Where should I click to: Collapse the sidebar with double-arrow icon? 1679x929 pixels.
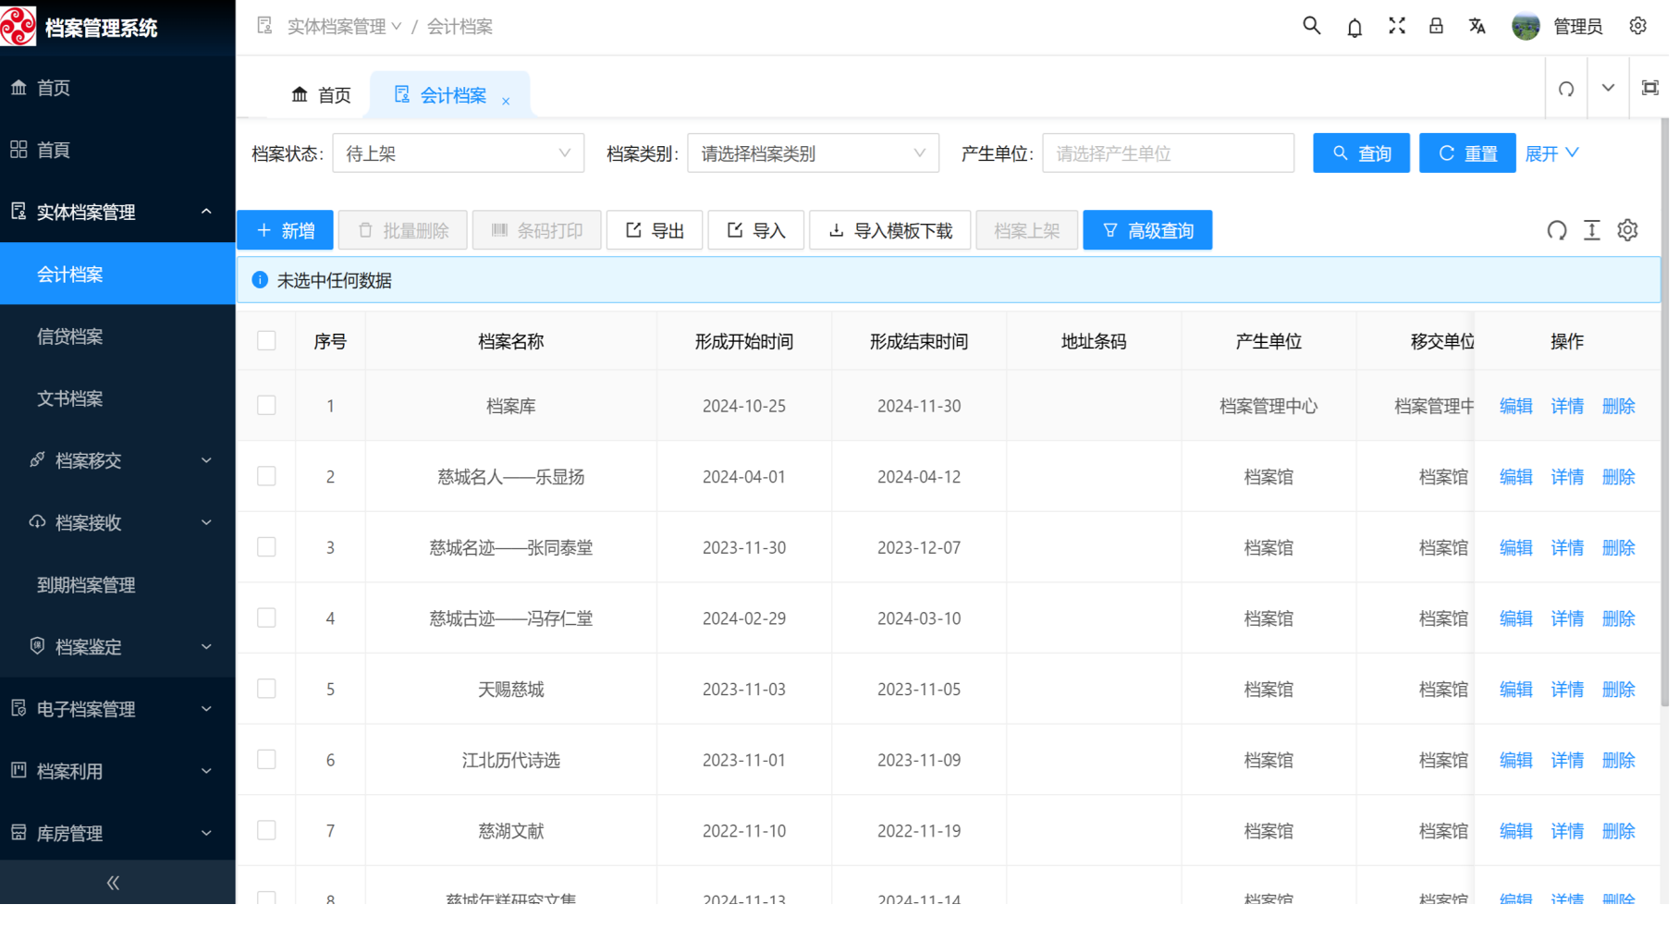tap(113, 883)
